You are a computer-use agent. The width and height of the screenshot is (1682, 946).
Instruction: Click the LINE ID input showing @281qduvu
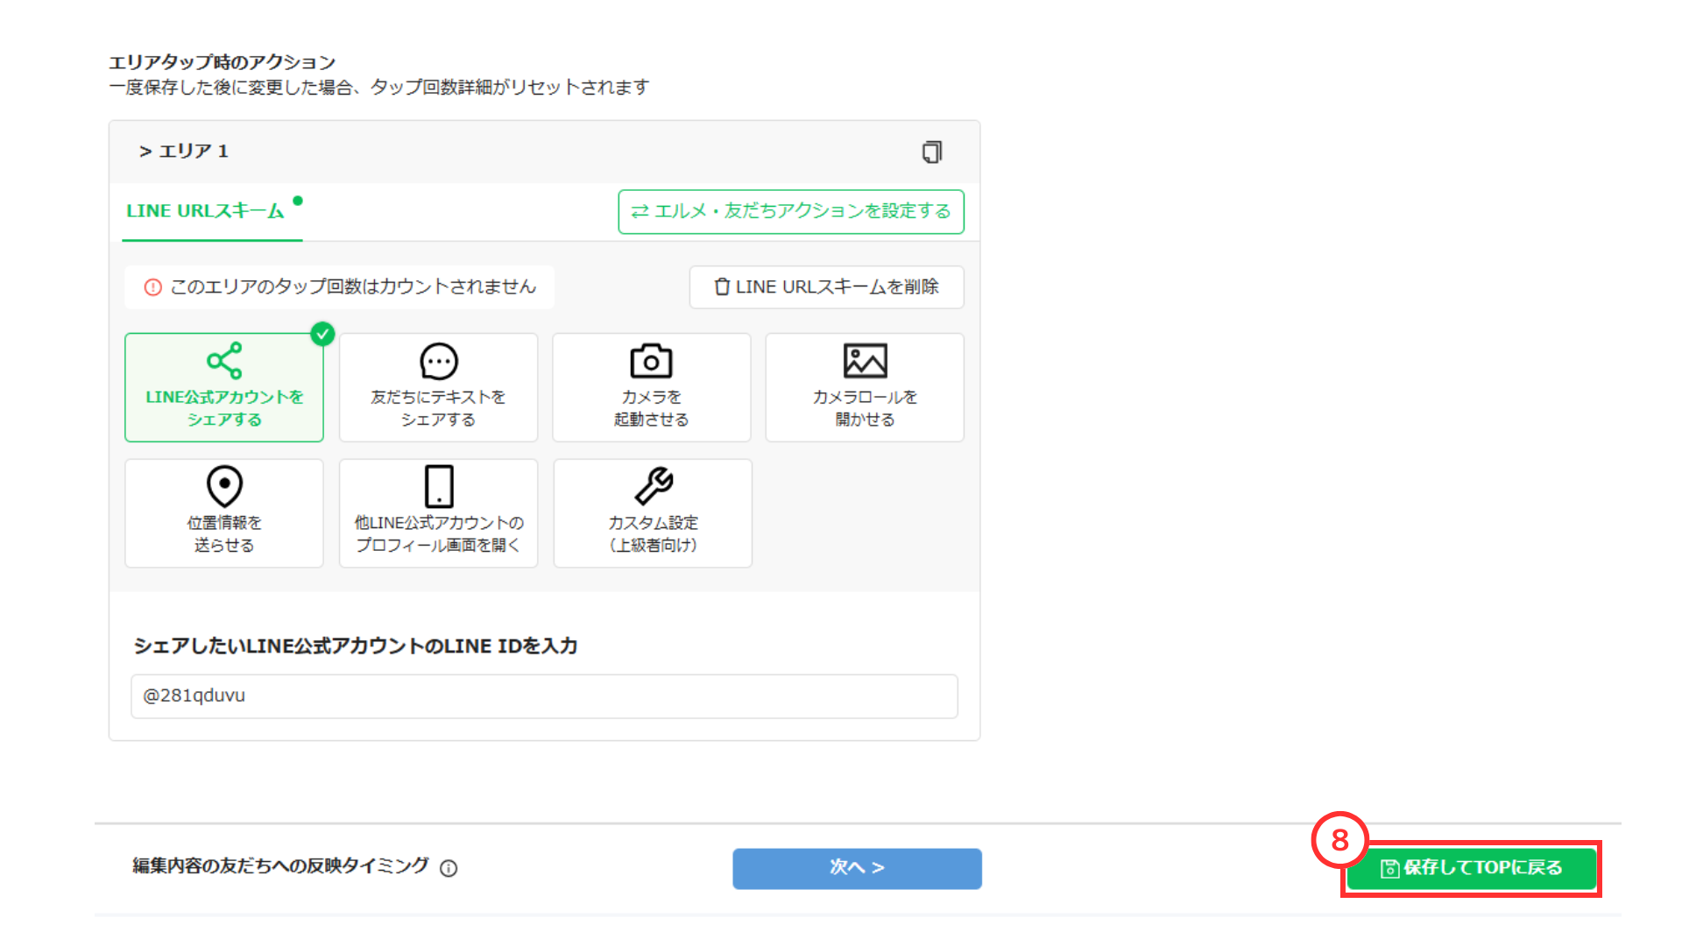tap(543, 696)
